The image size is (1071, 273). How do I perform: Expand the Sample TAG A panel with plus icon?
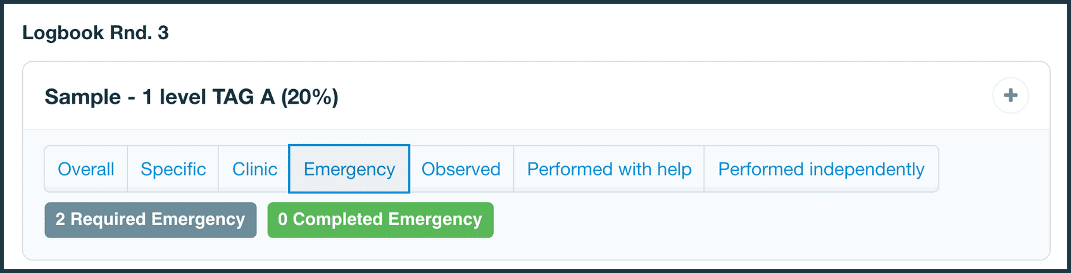pos(1010,95)
